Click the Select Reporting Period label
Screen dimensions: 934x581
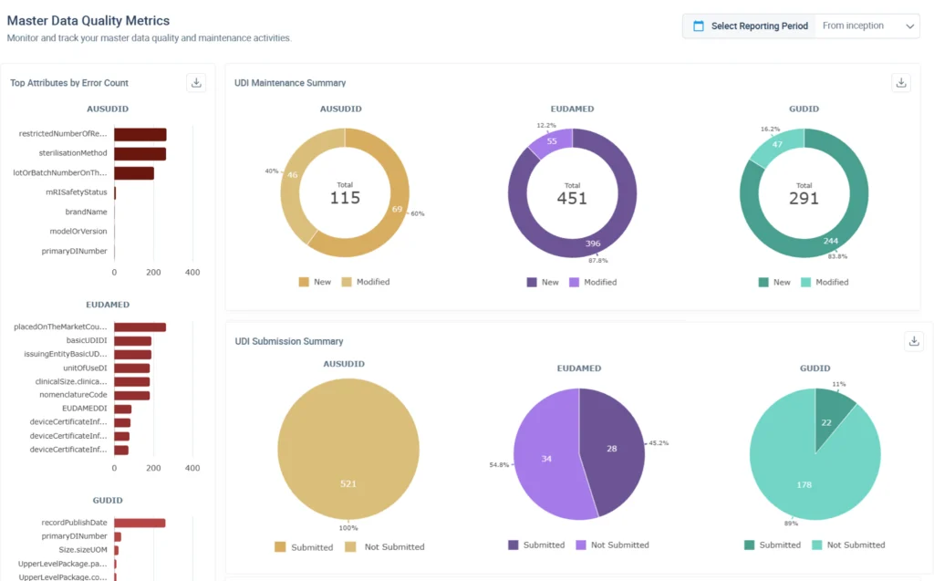pos(760,26)
